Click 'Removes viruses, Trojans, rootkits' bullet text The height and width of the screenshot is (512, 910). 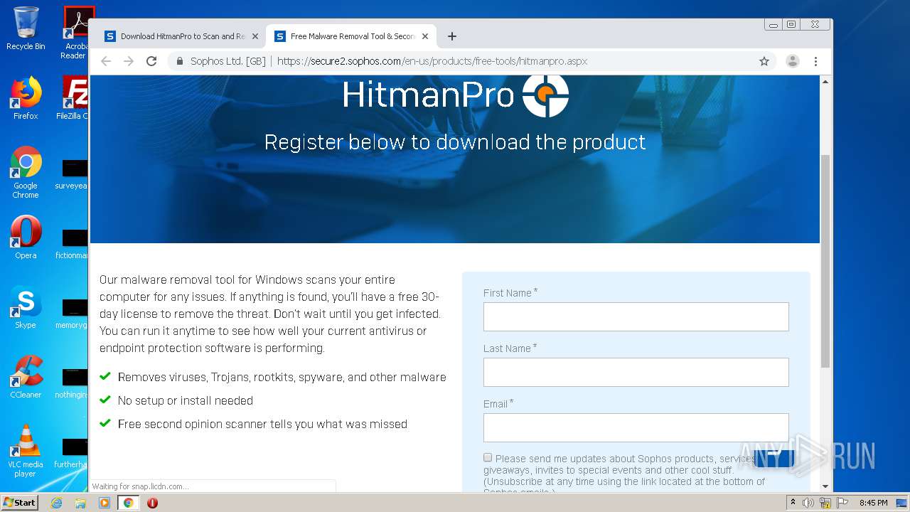tap(282, 378)
